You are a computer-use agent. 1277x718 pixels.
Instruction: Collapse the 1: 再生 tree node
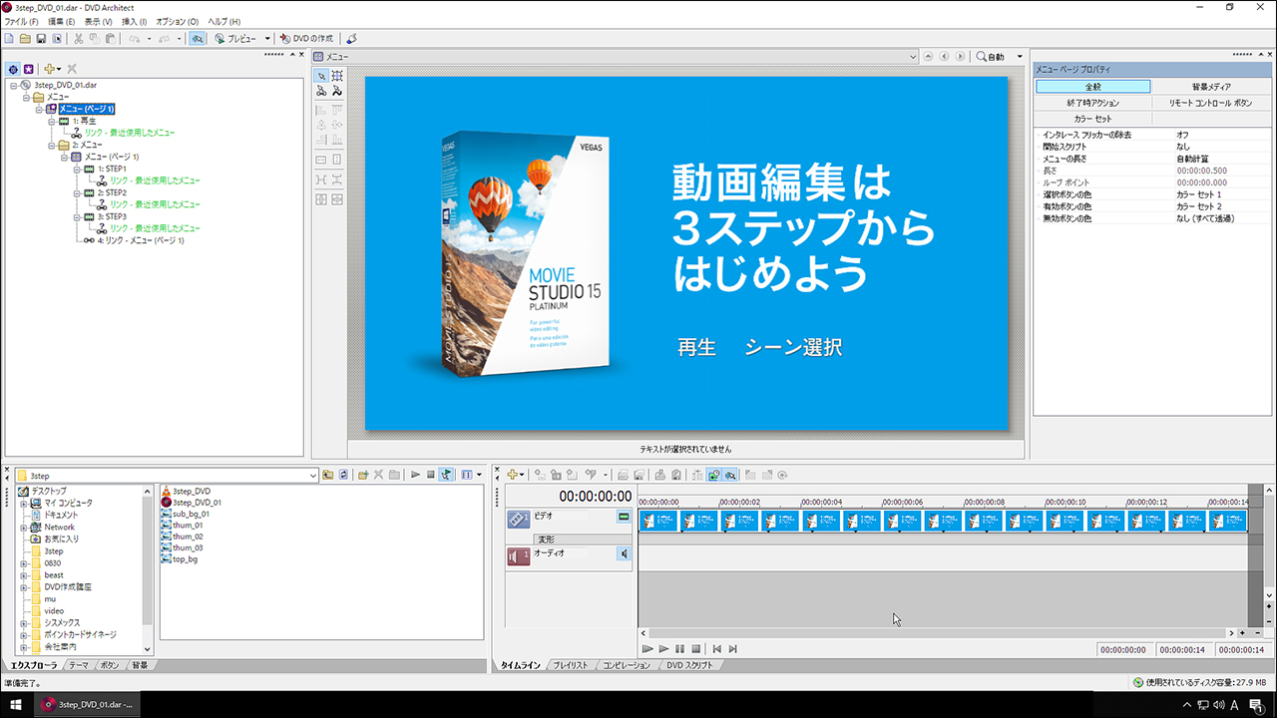coord(50,121)
